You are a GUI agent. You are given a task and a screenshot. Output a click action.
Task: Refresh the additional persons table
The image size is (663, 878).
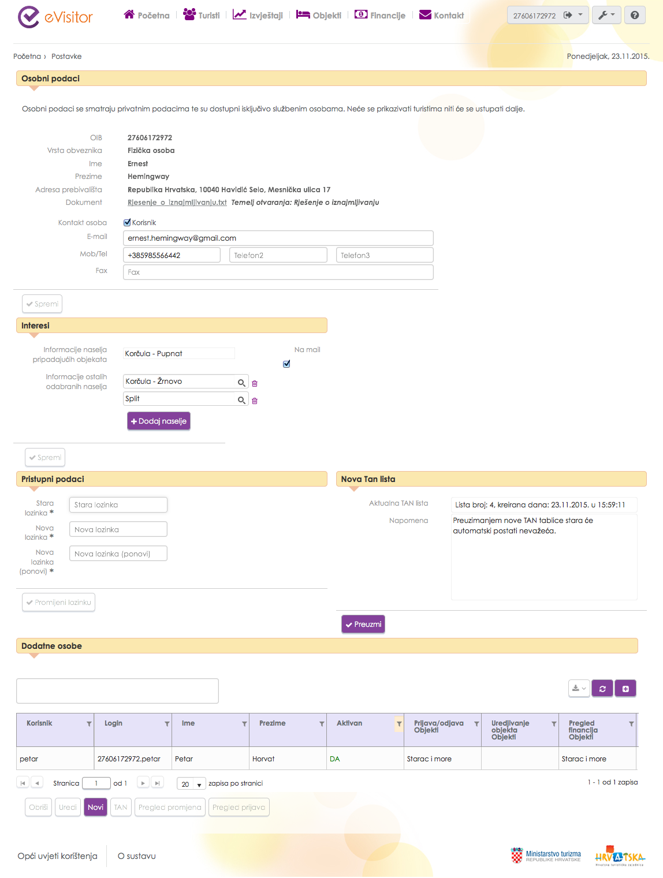pos(602,689)
